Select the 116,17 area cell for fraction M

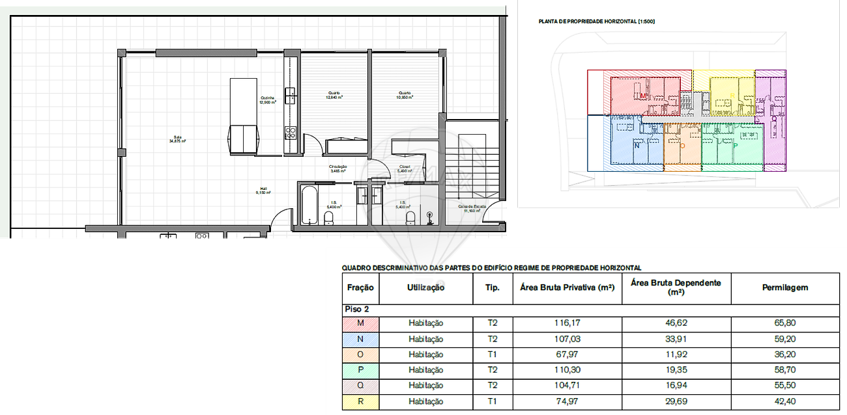(x=567, y=323)
